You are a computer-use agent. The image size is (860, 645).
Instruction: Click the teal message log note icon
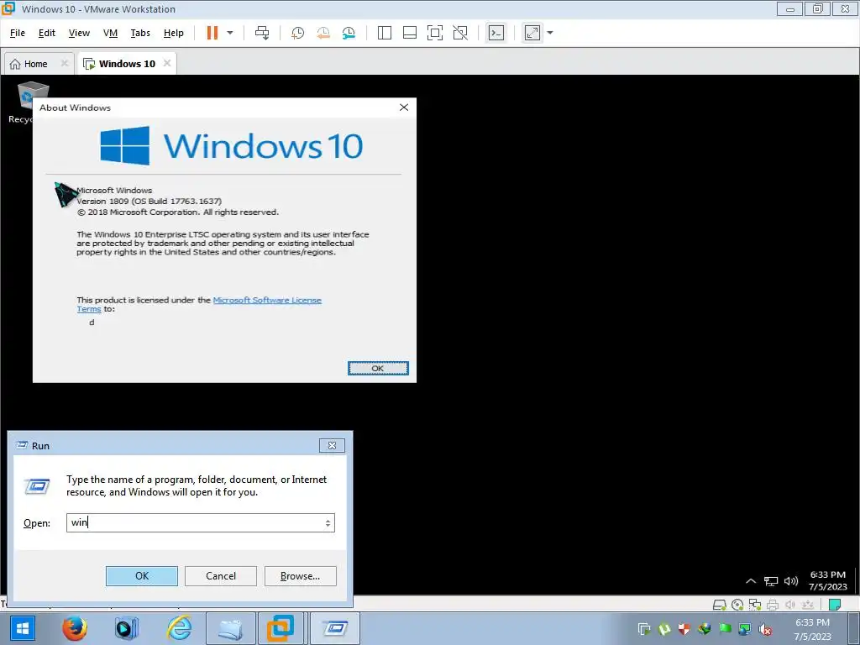(835, 605)
